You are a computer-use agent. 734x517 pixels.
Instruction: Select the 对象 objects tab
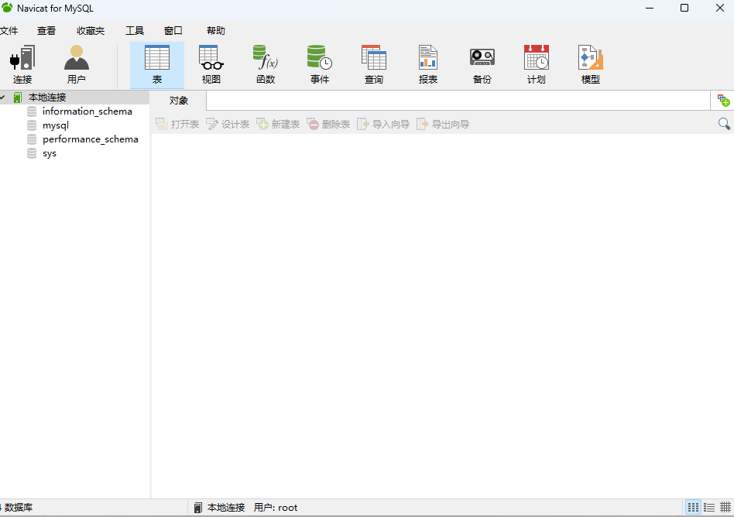178,101
